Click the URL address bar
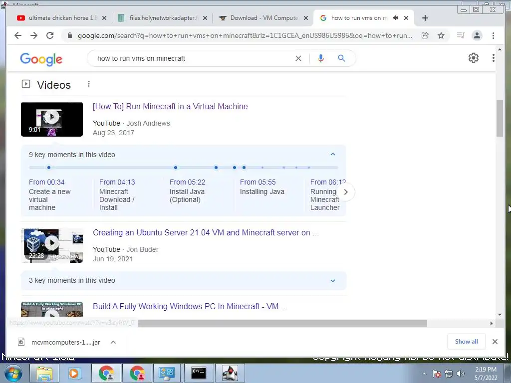This screenshot has width=511, height=383. click(x=245, y=35)
